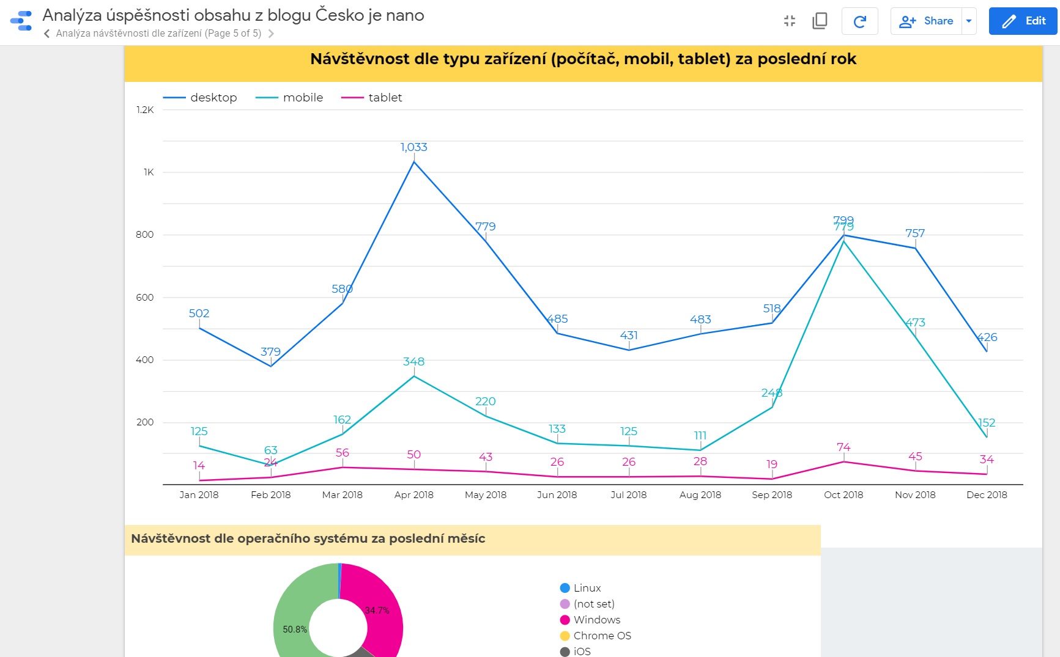The height and width of the screenshot is (657, 1060).
Task: Click the add-person icon on Share
Action: [907, 21]
